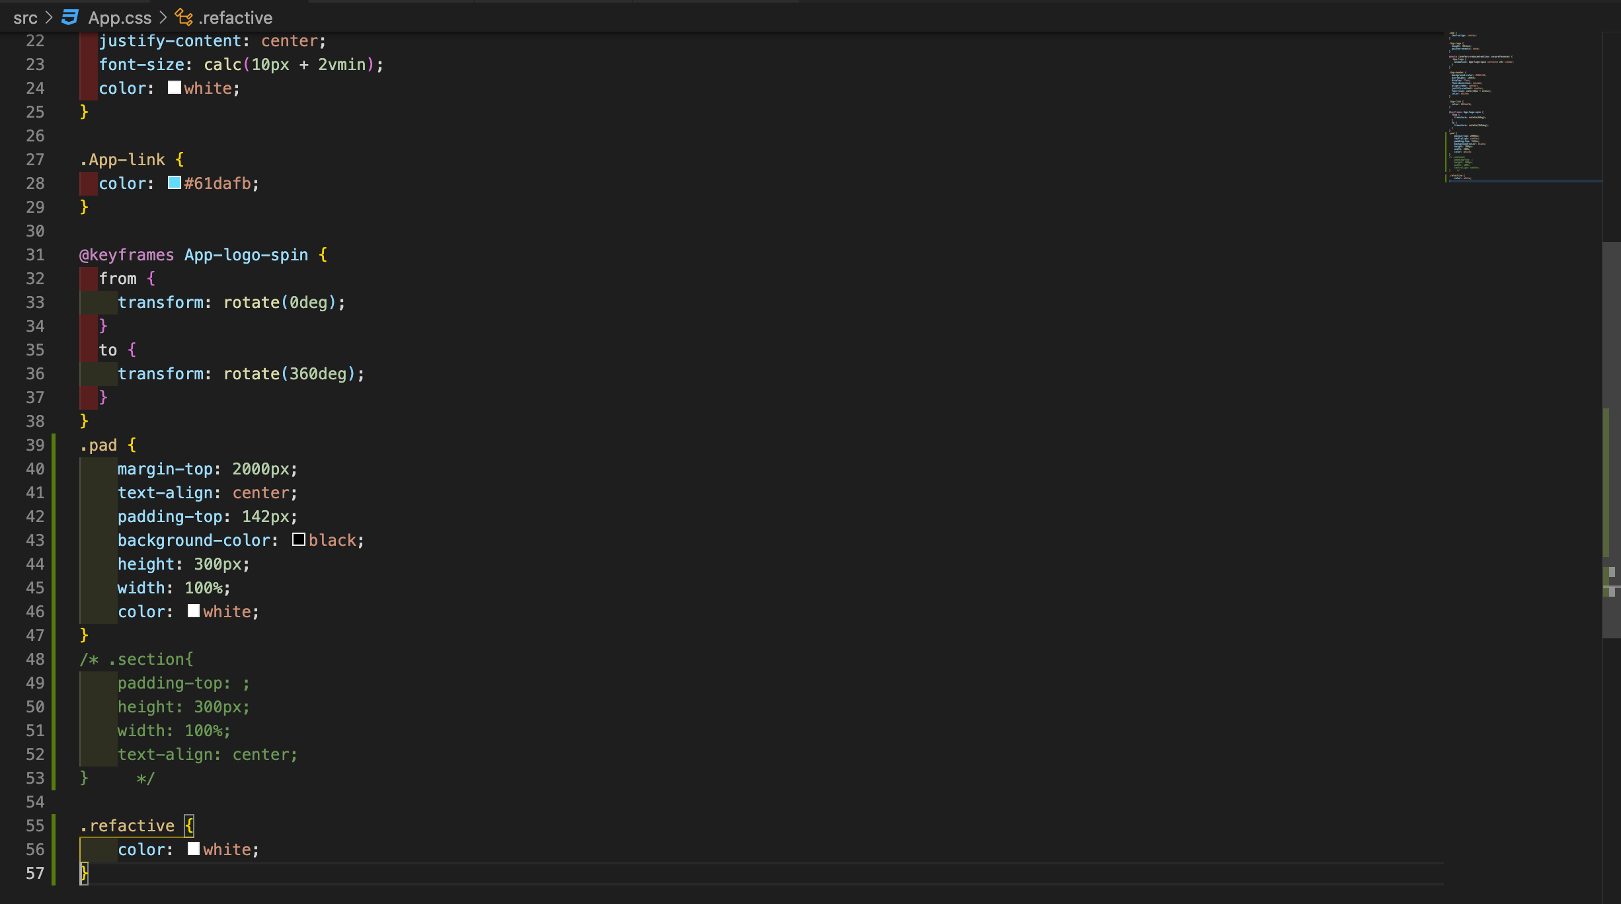Viewport: 1621px width, 904px height.
Task: Click white swatch in .refactive rule
Action: pyautogui.click(x=194, y=848)
